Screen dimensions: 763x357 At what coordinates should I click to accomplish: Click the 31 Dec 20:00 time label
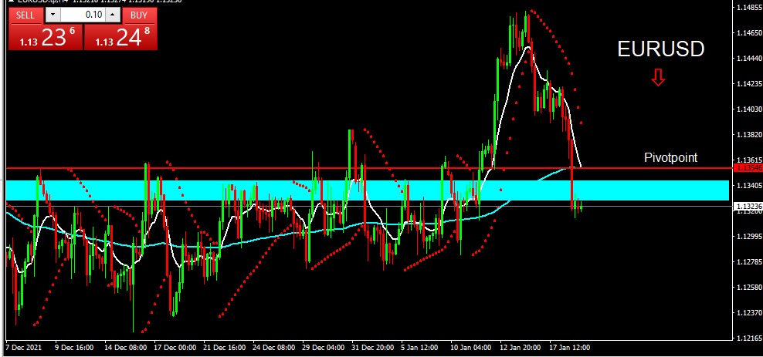373,348
